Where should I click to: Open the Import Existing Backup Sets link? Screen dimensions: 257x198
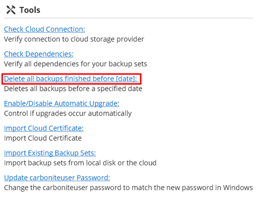tap(50, 153)
